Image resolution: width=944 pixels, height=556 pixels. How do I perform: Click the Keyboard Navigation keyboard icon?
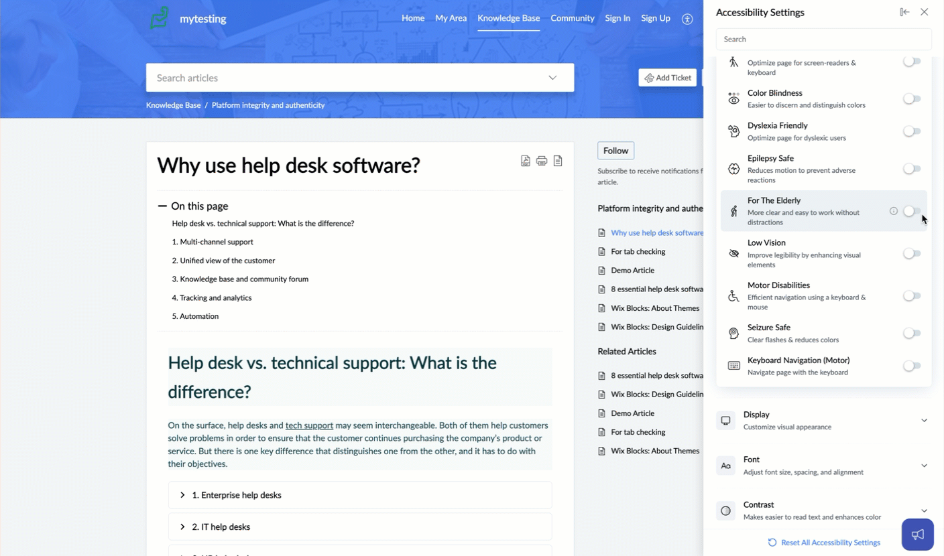click(733, 366)
